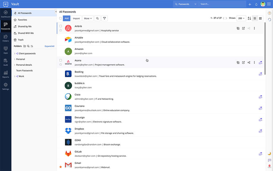Viewport: 273px width, 171px height.
Task: Click the search icon beside More
Action: pyautogui.click(x=97, y=18)
